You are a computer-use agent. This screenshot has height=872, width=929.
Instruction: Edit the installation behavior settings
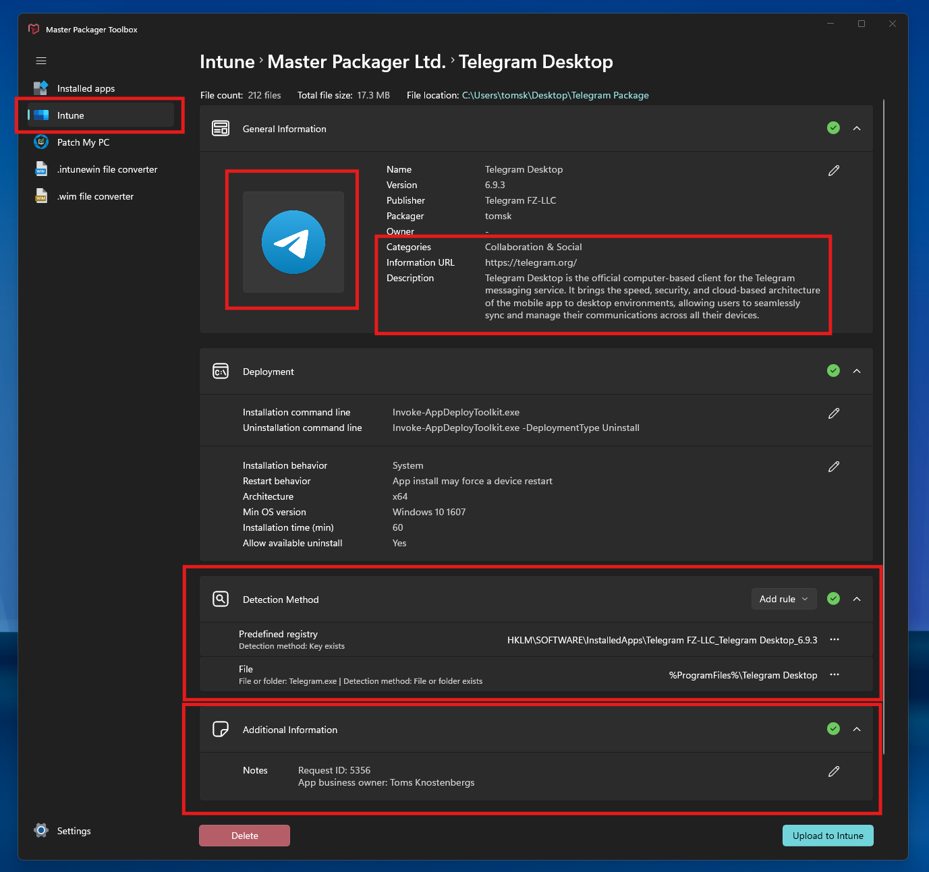pyautogui.click(x=834, y=467)
